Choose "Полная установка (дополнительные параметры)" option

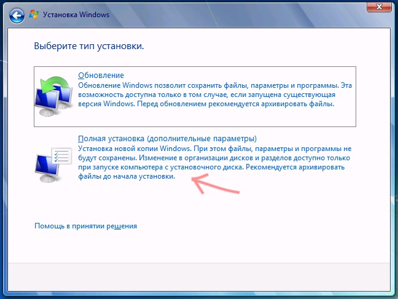click(x=167, y=139)
